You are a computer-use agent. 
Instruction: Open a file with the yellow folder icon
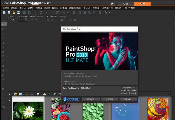click(14, 13)
